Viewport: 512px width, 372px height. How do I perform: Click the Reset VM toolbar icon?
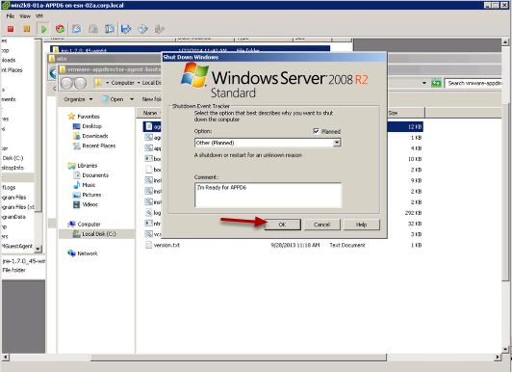[x=60, y=29]
